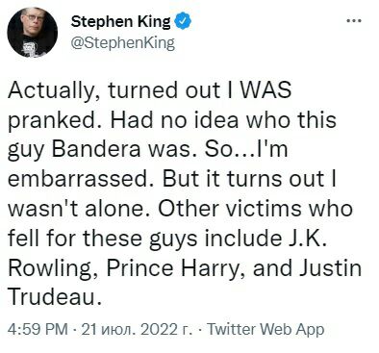The height and width of the screenshot is (353, 379).
Task: Click the 4:59 PM timestamp
Action: pos(38,329)
